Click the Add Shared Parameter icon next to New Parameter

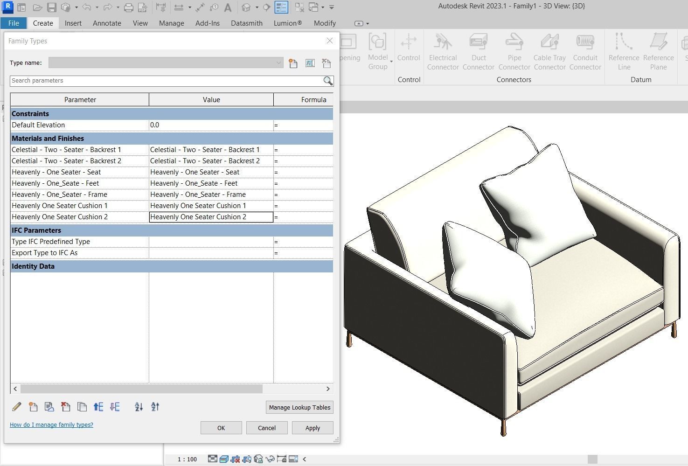49,407
